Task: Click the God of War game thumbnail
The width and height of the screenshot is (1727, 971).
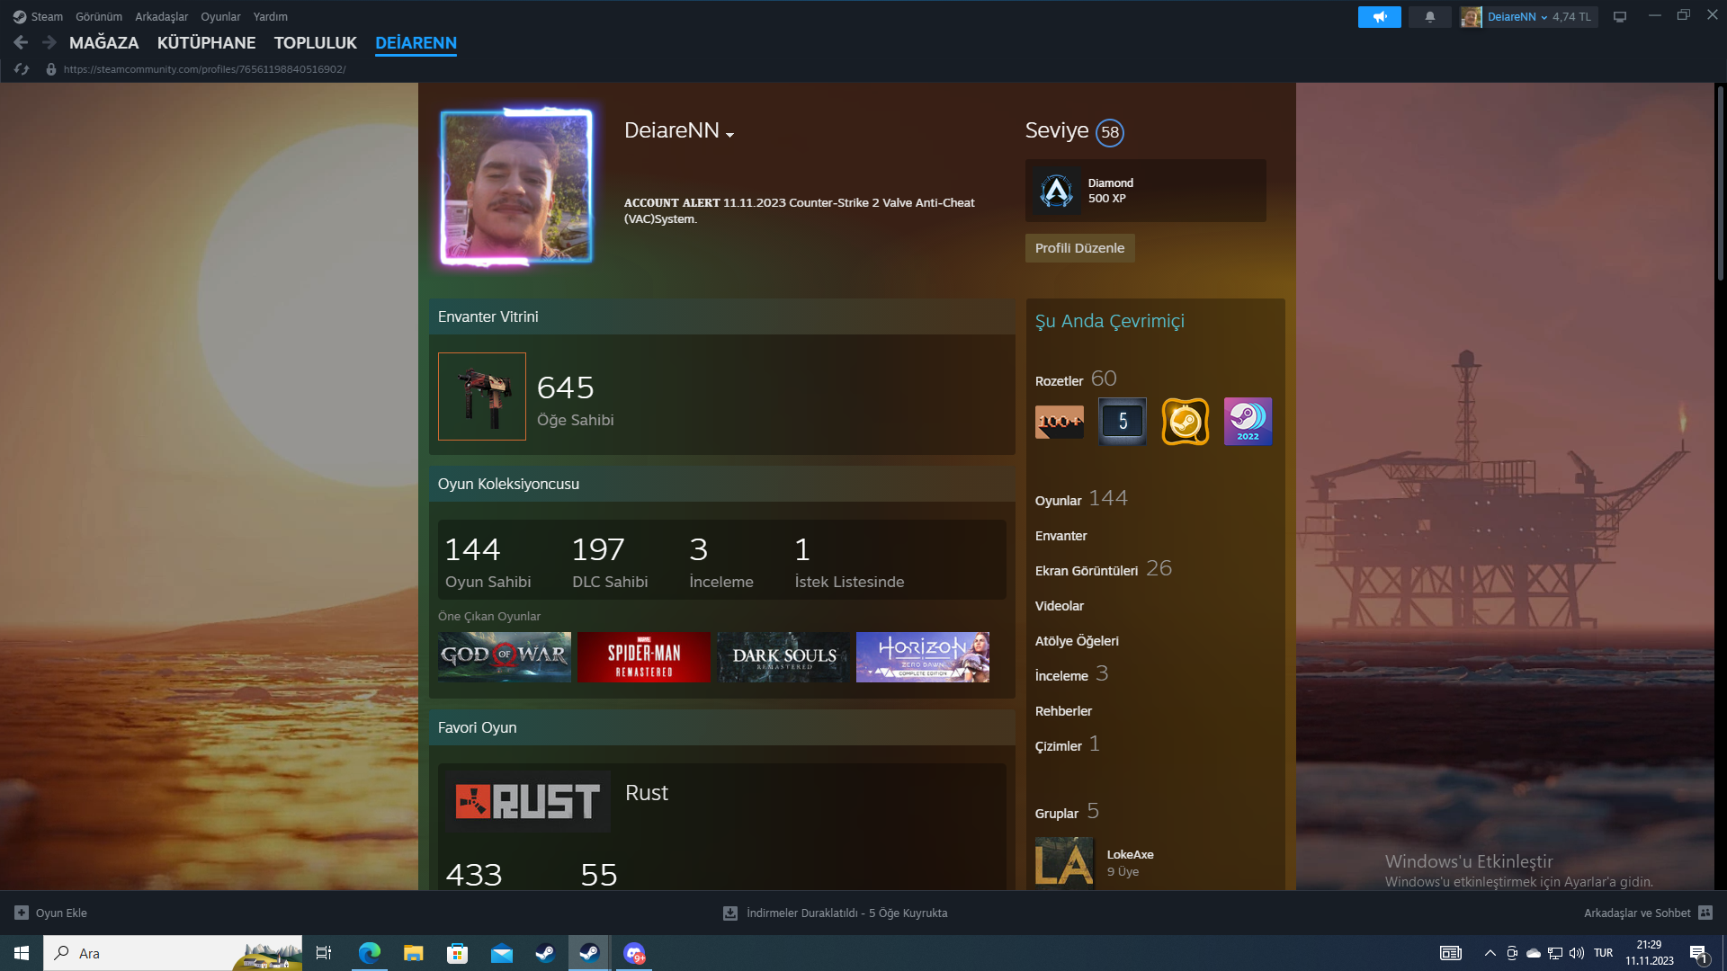Action: tap(504, 656)
